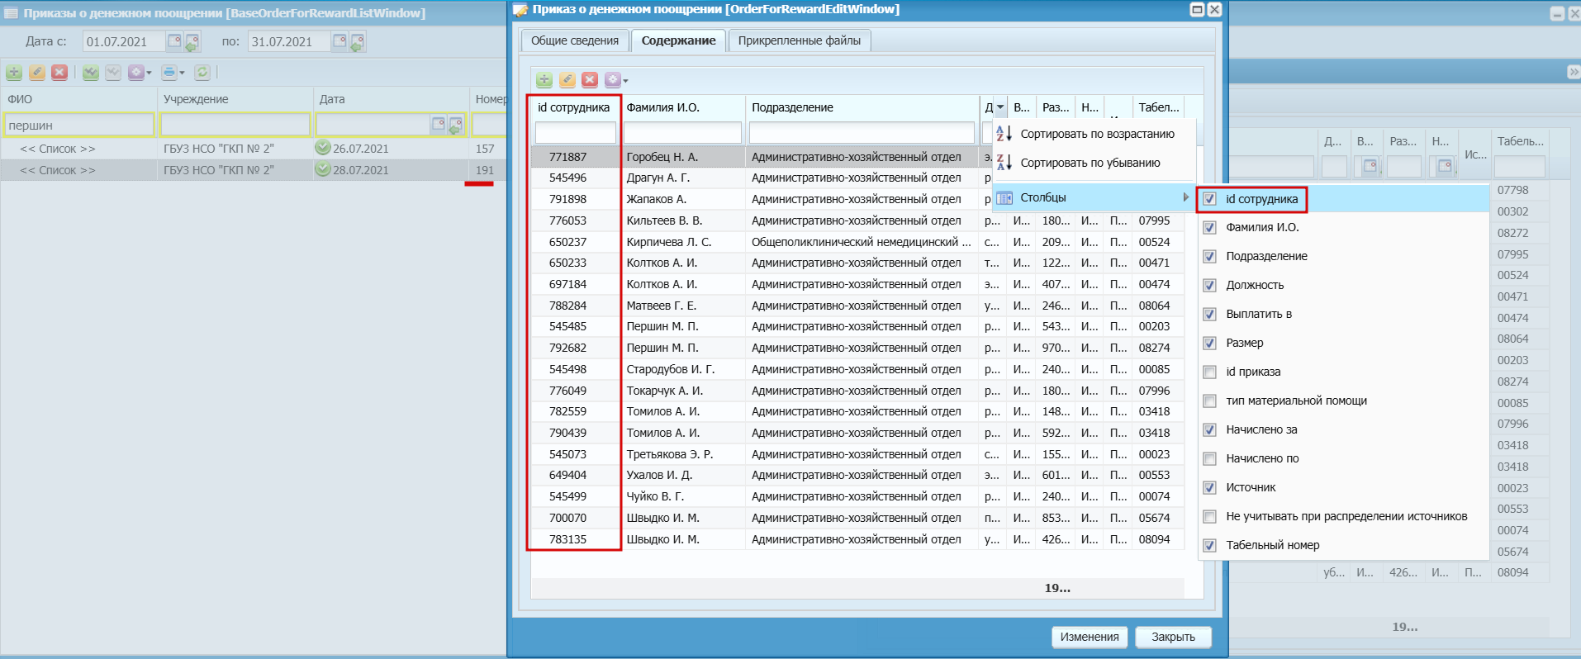
Task: Uncheck the 'Фамилия И.О.' column checkbox
Action: pos(1210,228)
